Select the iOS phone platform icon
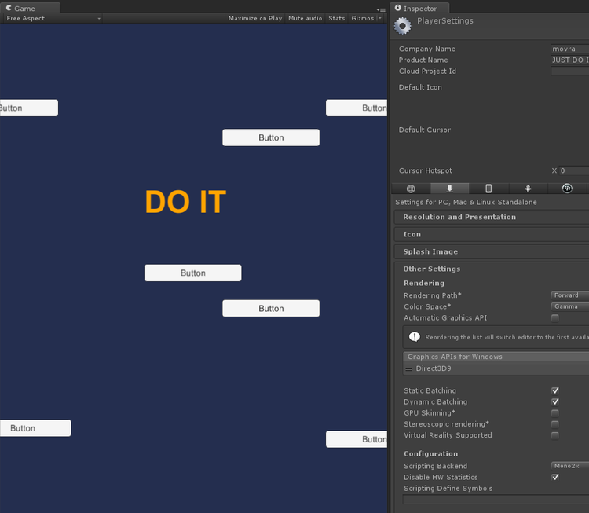Viewport: 589px width, 513px height. pyautogui.click(x=488, y=189)
